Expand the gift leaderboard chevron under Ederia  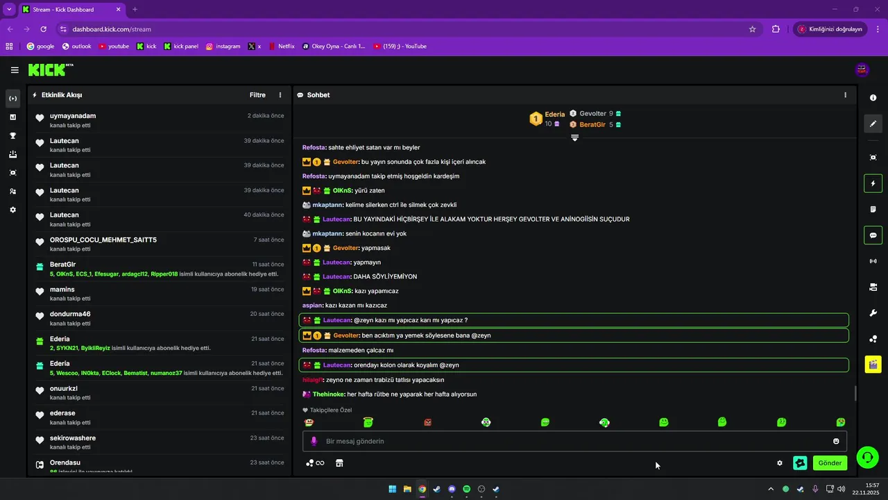(574, 137)
